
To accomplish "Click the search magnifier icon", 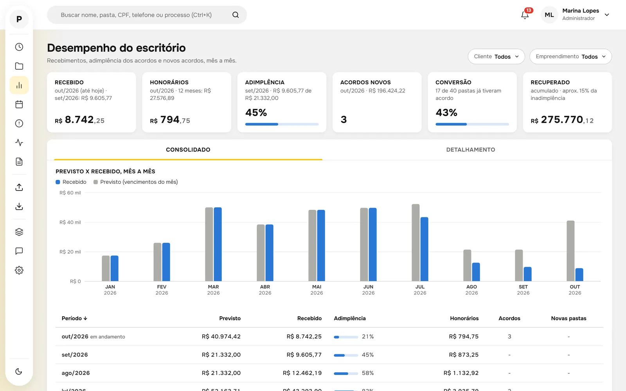I will coord(236,15).
